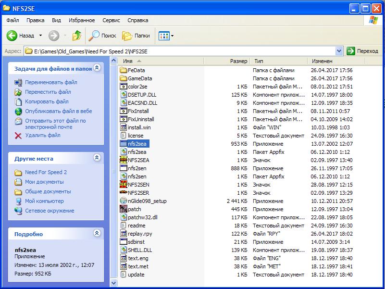Click the Удалить файл link

point(43,136)
